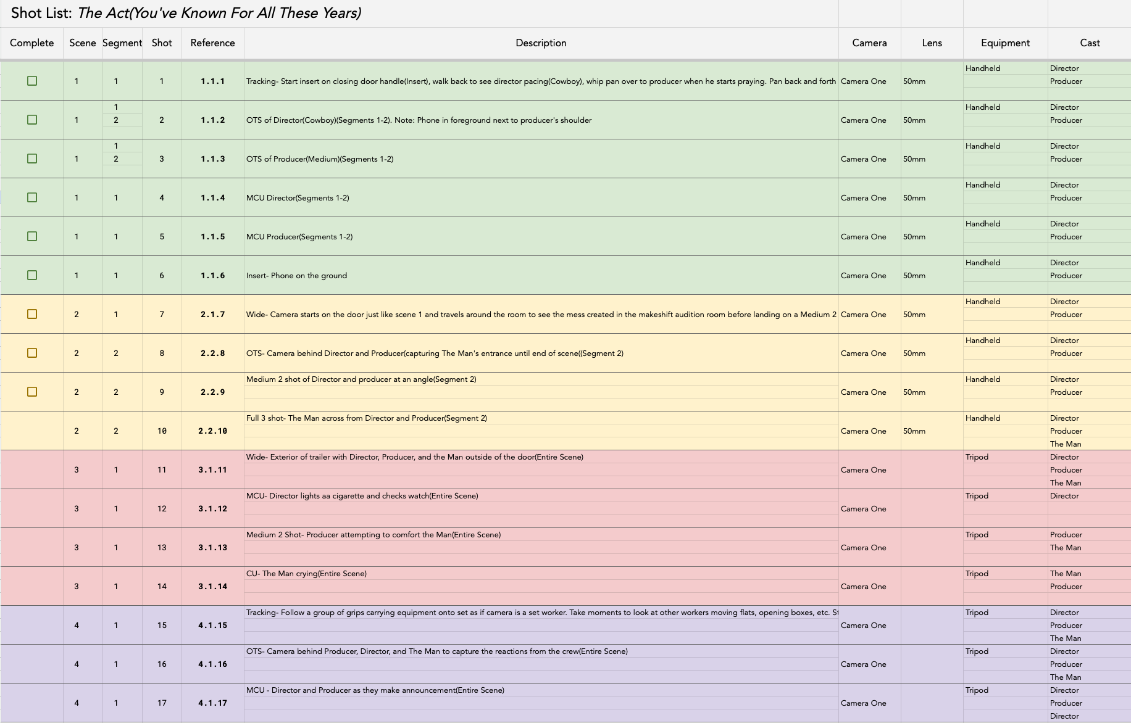Screen dimensions: 1131x723
Task: Select the 'Wide- Camera starts on the door' description
Action: 541,314
